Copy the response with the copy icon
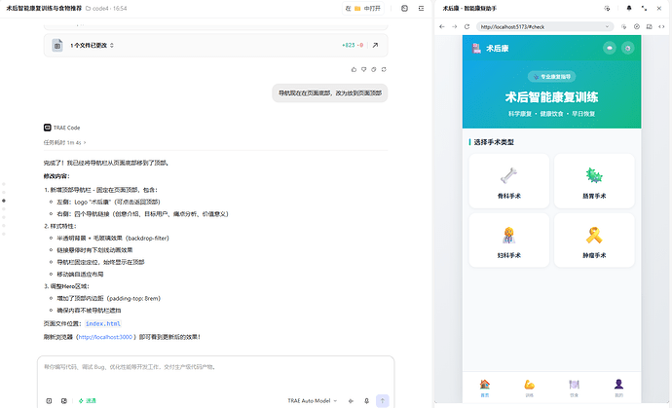Viewport: 672px width, 408px height. tap(374, 69)
